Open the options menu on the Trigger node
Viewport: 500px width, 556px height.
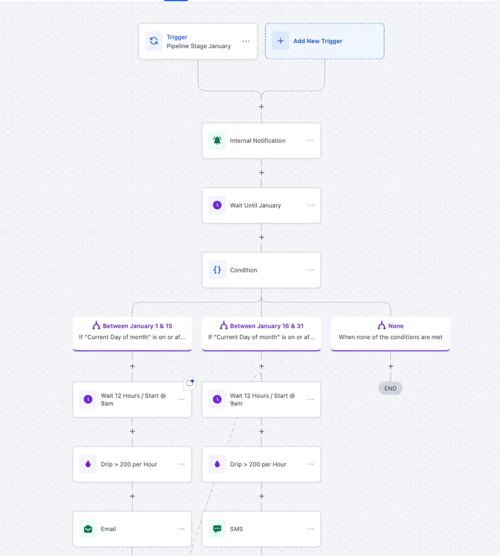pos(245,40)
